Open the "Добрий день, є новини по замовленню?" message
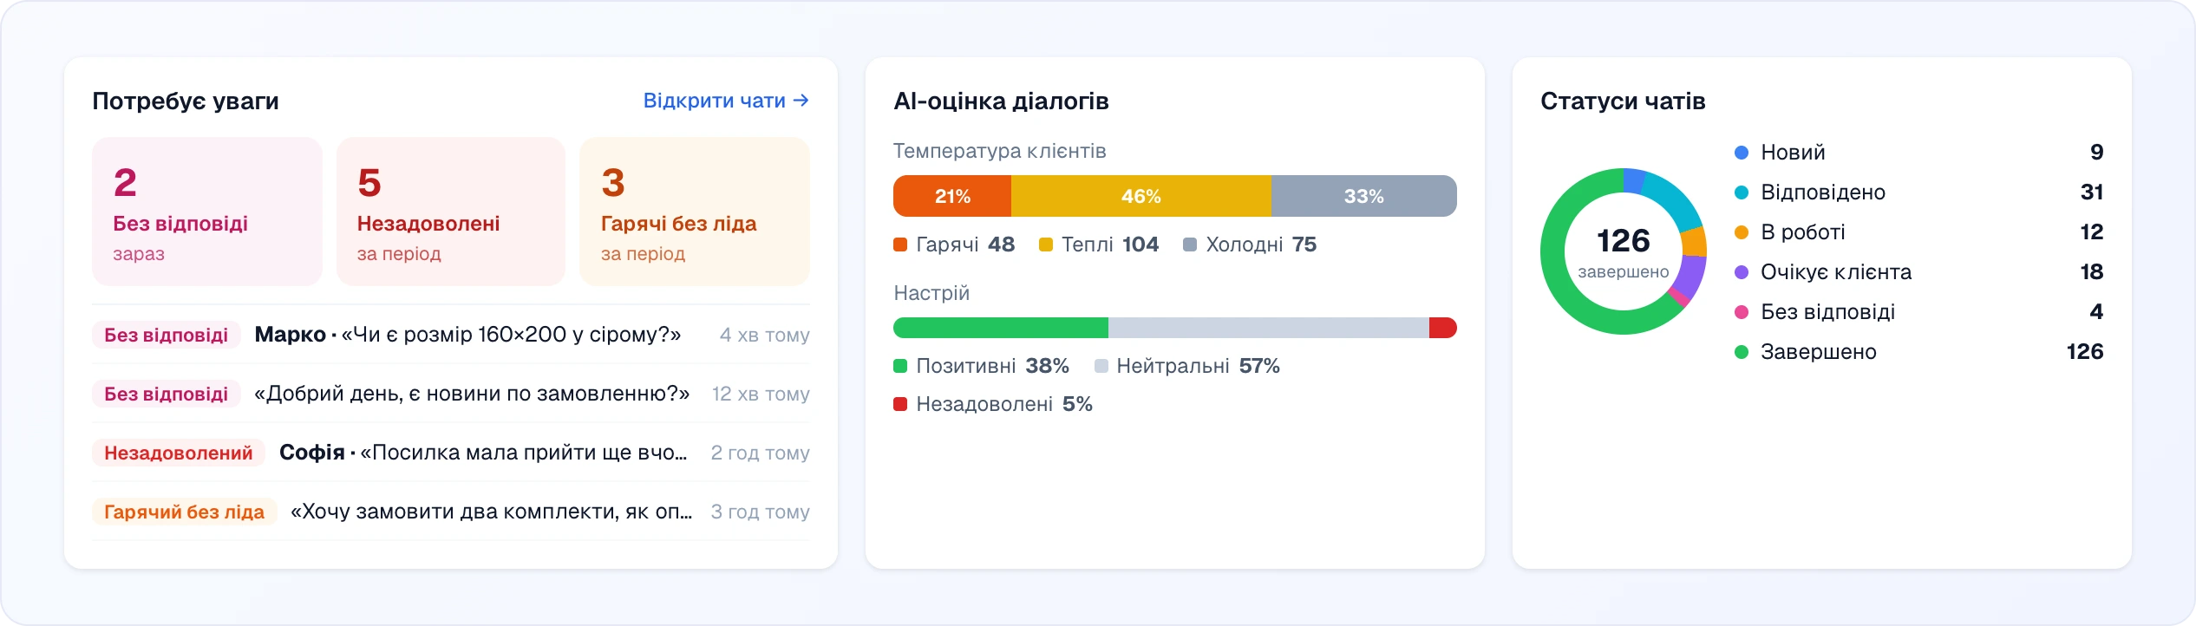Screen dimensions: 2196x626 (451, 394)
